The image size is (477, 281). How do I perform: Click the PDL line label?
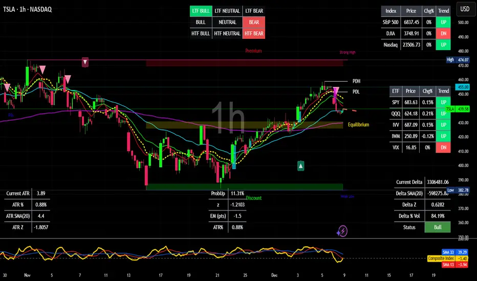[356, 92]
